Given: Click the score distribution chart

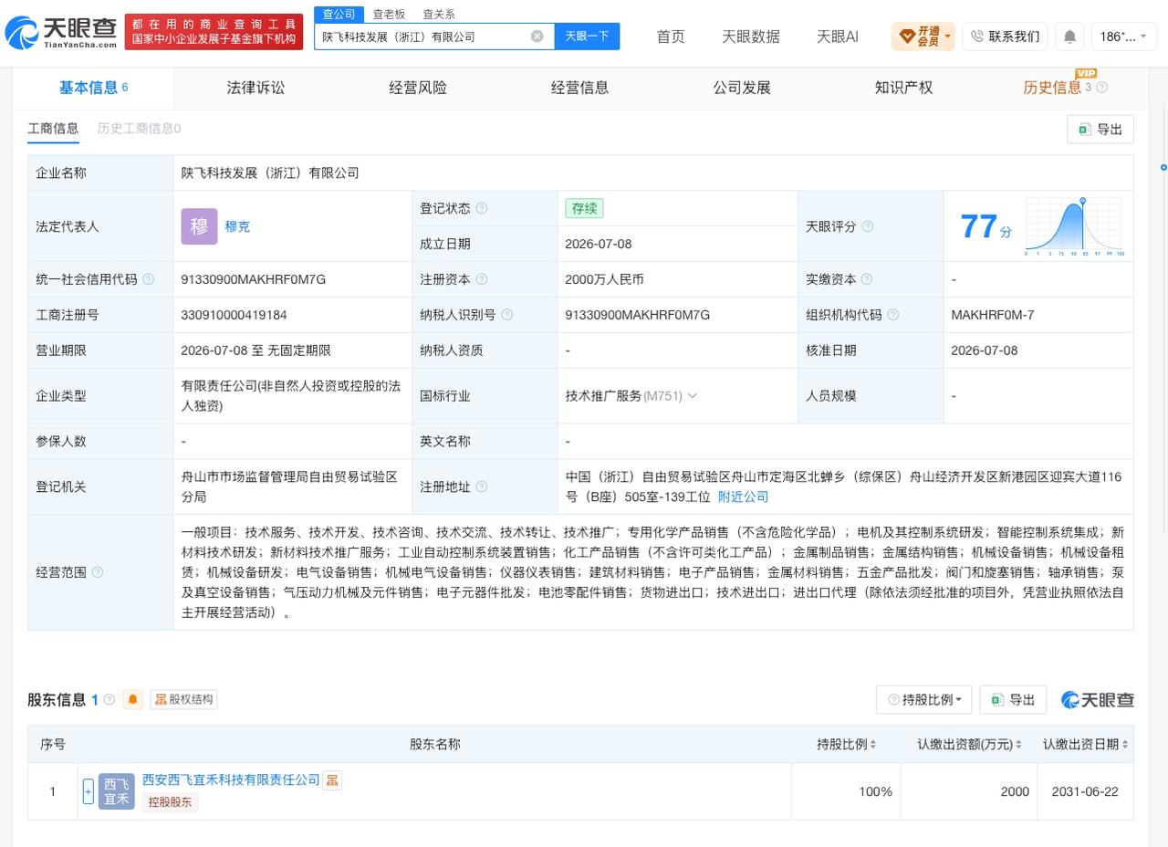Looking at the screenshot, I should pyautogui.click(x=1075, y=226).
